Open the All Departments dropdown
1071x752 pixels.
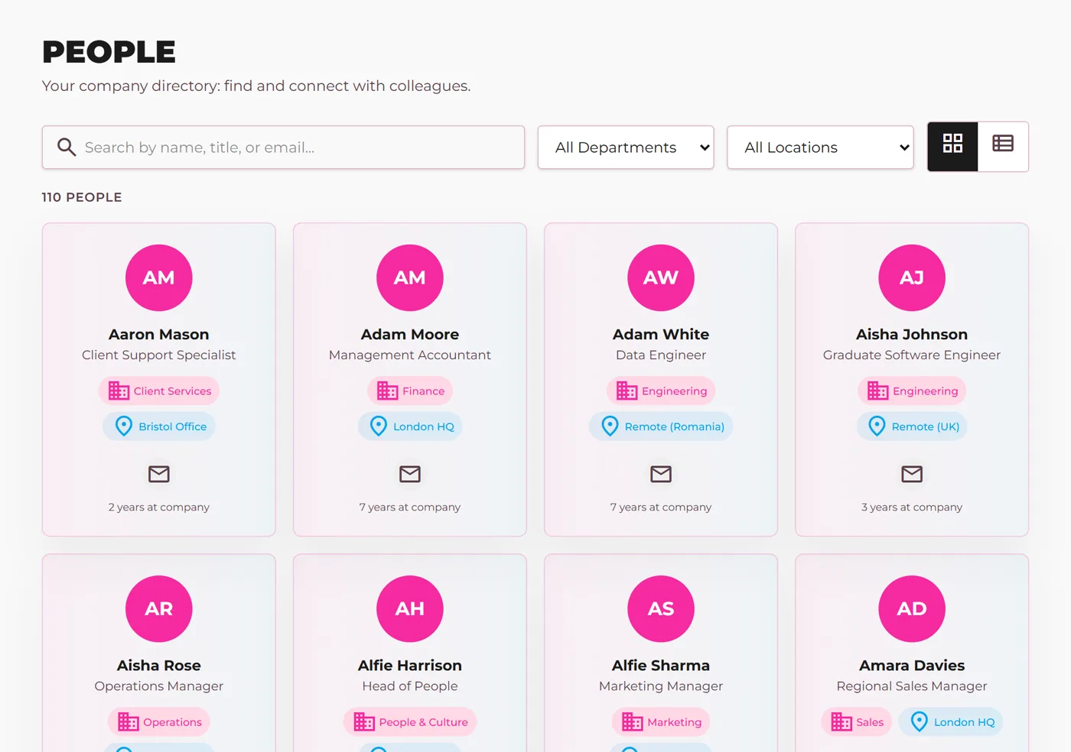point(626,147)
